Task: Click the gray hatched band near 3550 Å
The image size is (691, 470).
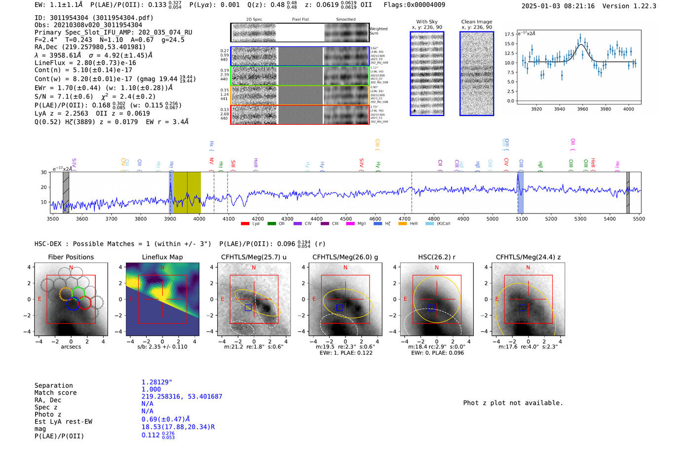Action: click(66, 192)
